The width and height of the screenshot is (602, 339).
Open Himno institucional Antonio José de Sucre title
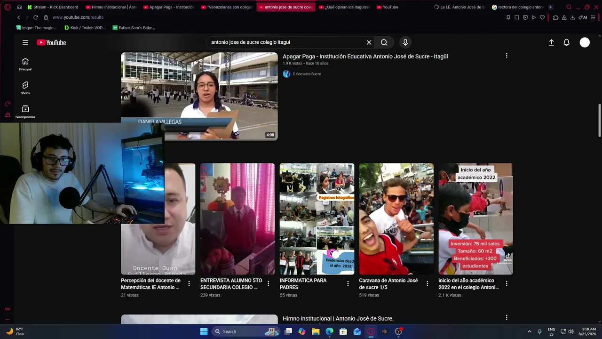[338, 319]
